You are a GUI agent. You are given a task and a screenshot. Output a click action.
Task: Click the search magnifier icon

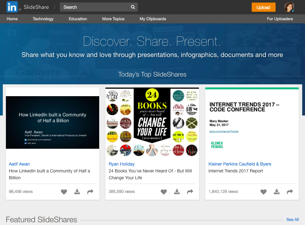tap(133, 7)
